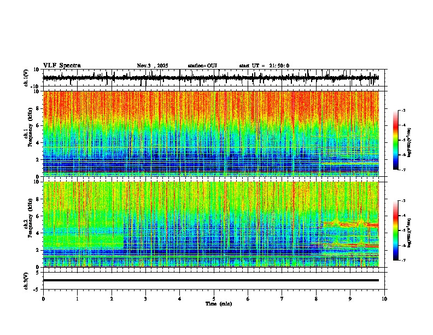The height and width of the screenshot is (335, 433).
Task: Click time axis tick label "7"
Action: pos(282,299)
